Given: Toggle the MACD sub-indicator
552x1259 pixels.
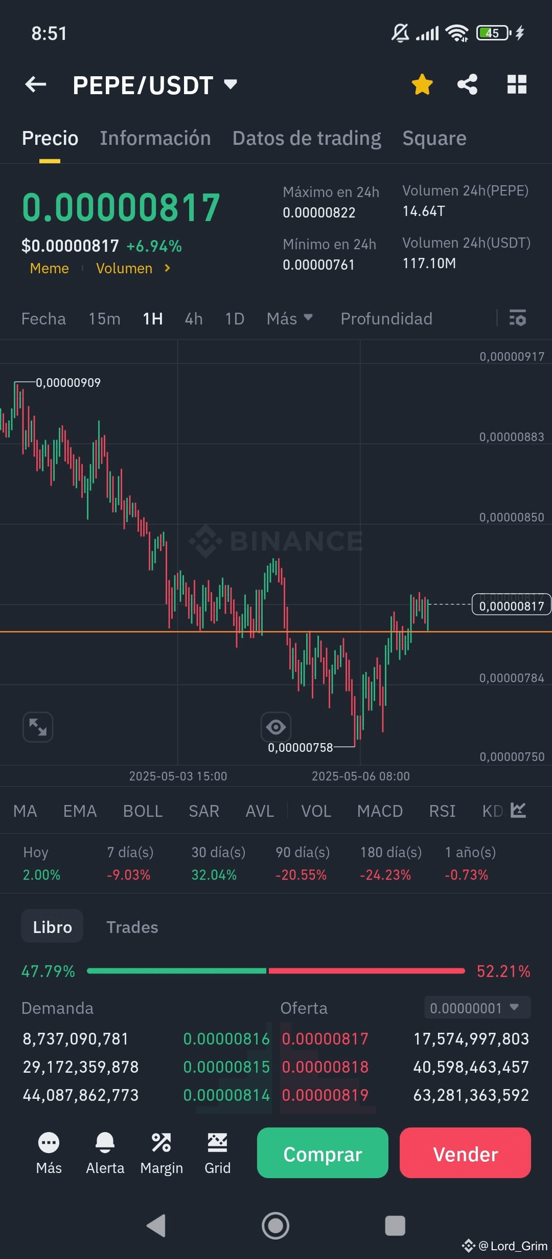Looking at the screenshot, I should coord(380,811).
